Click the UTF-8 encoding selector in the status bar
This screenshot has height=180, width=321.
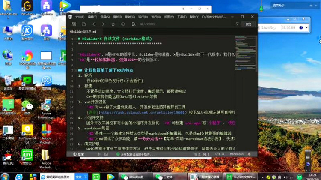pos(220,154)
